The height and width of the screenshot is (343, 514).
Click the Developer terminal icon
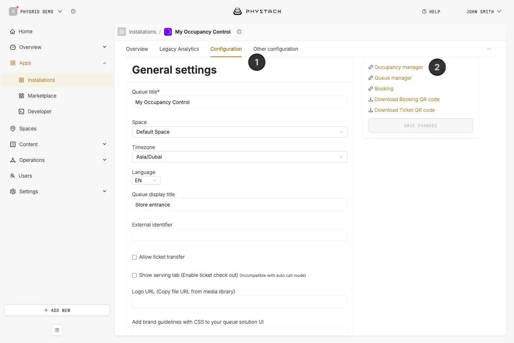[x=21, y=111]
